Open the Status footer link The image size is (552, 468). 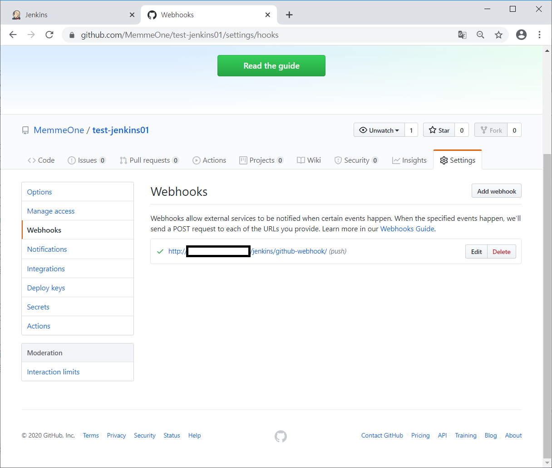click(172, 435)
